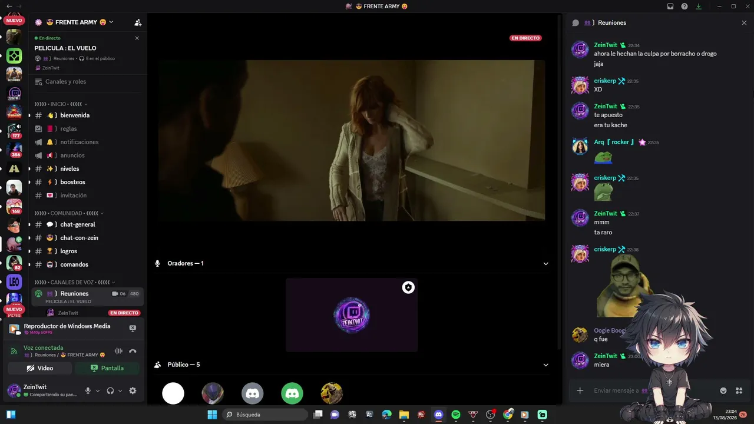Open the attachment plus button in chat

coord(580,390)
